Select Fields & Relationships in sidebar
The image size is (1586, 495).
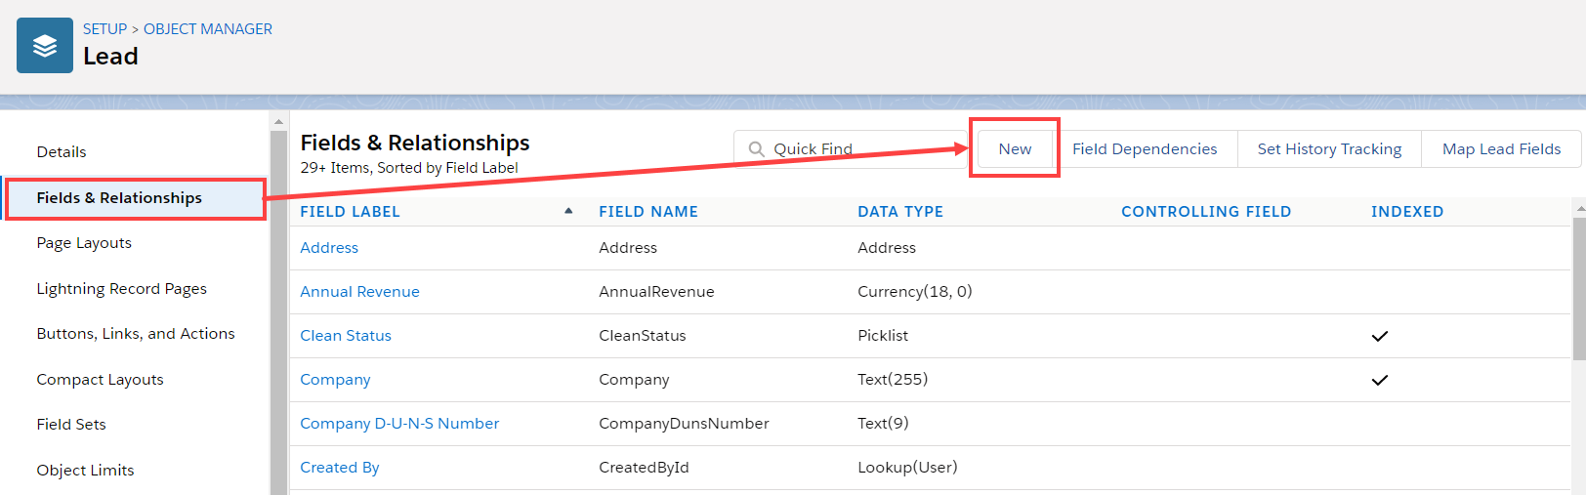135,198
